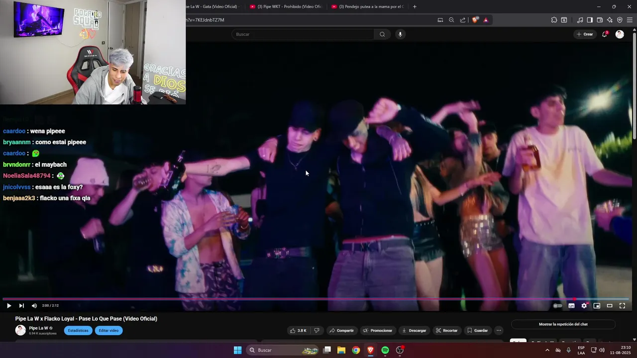The width and height of the screenshot is (637, 358).
Task: Open the Pipe La W channel link
Action: (38, 328)
